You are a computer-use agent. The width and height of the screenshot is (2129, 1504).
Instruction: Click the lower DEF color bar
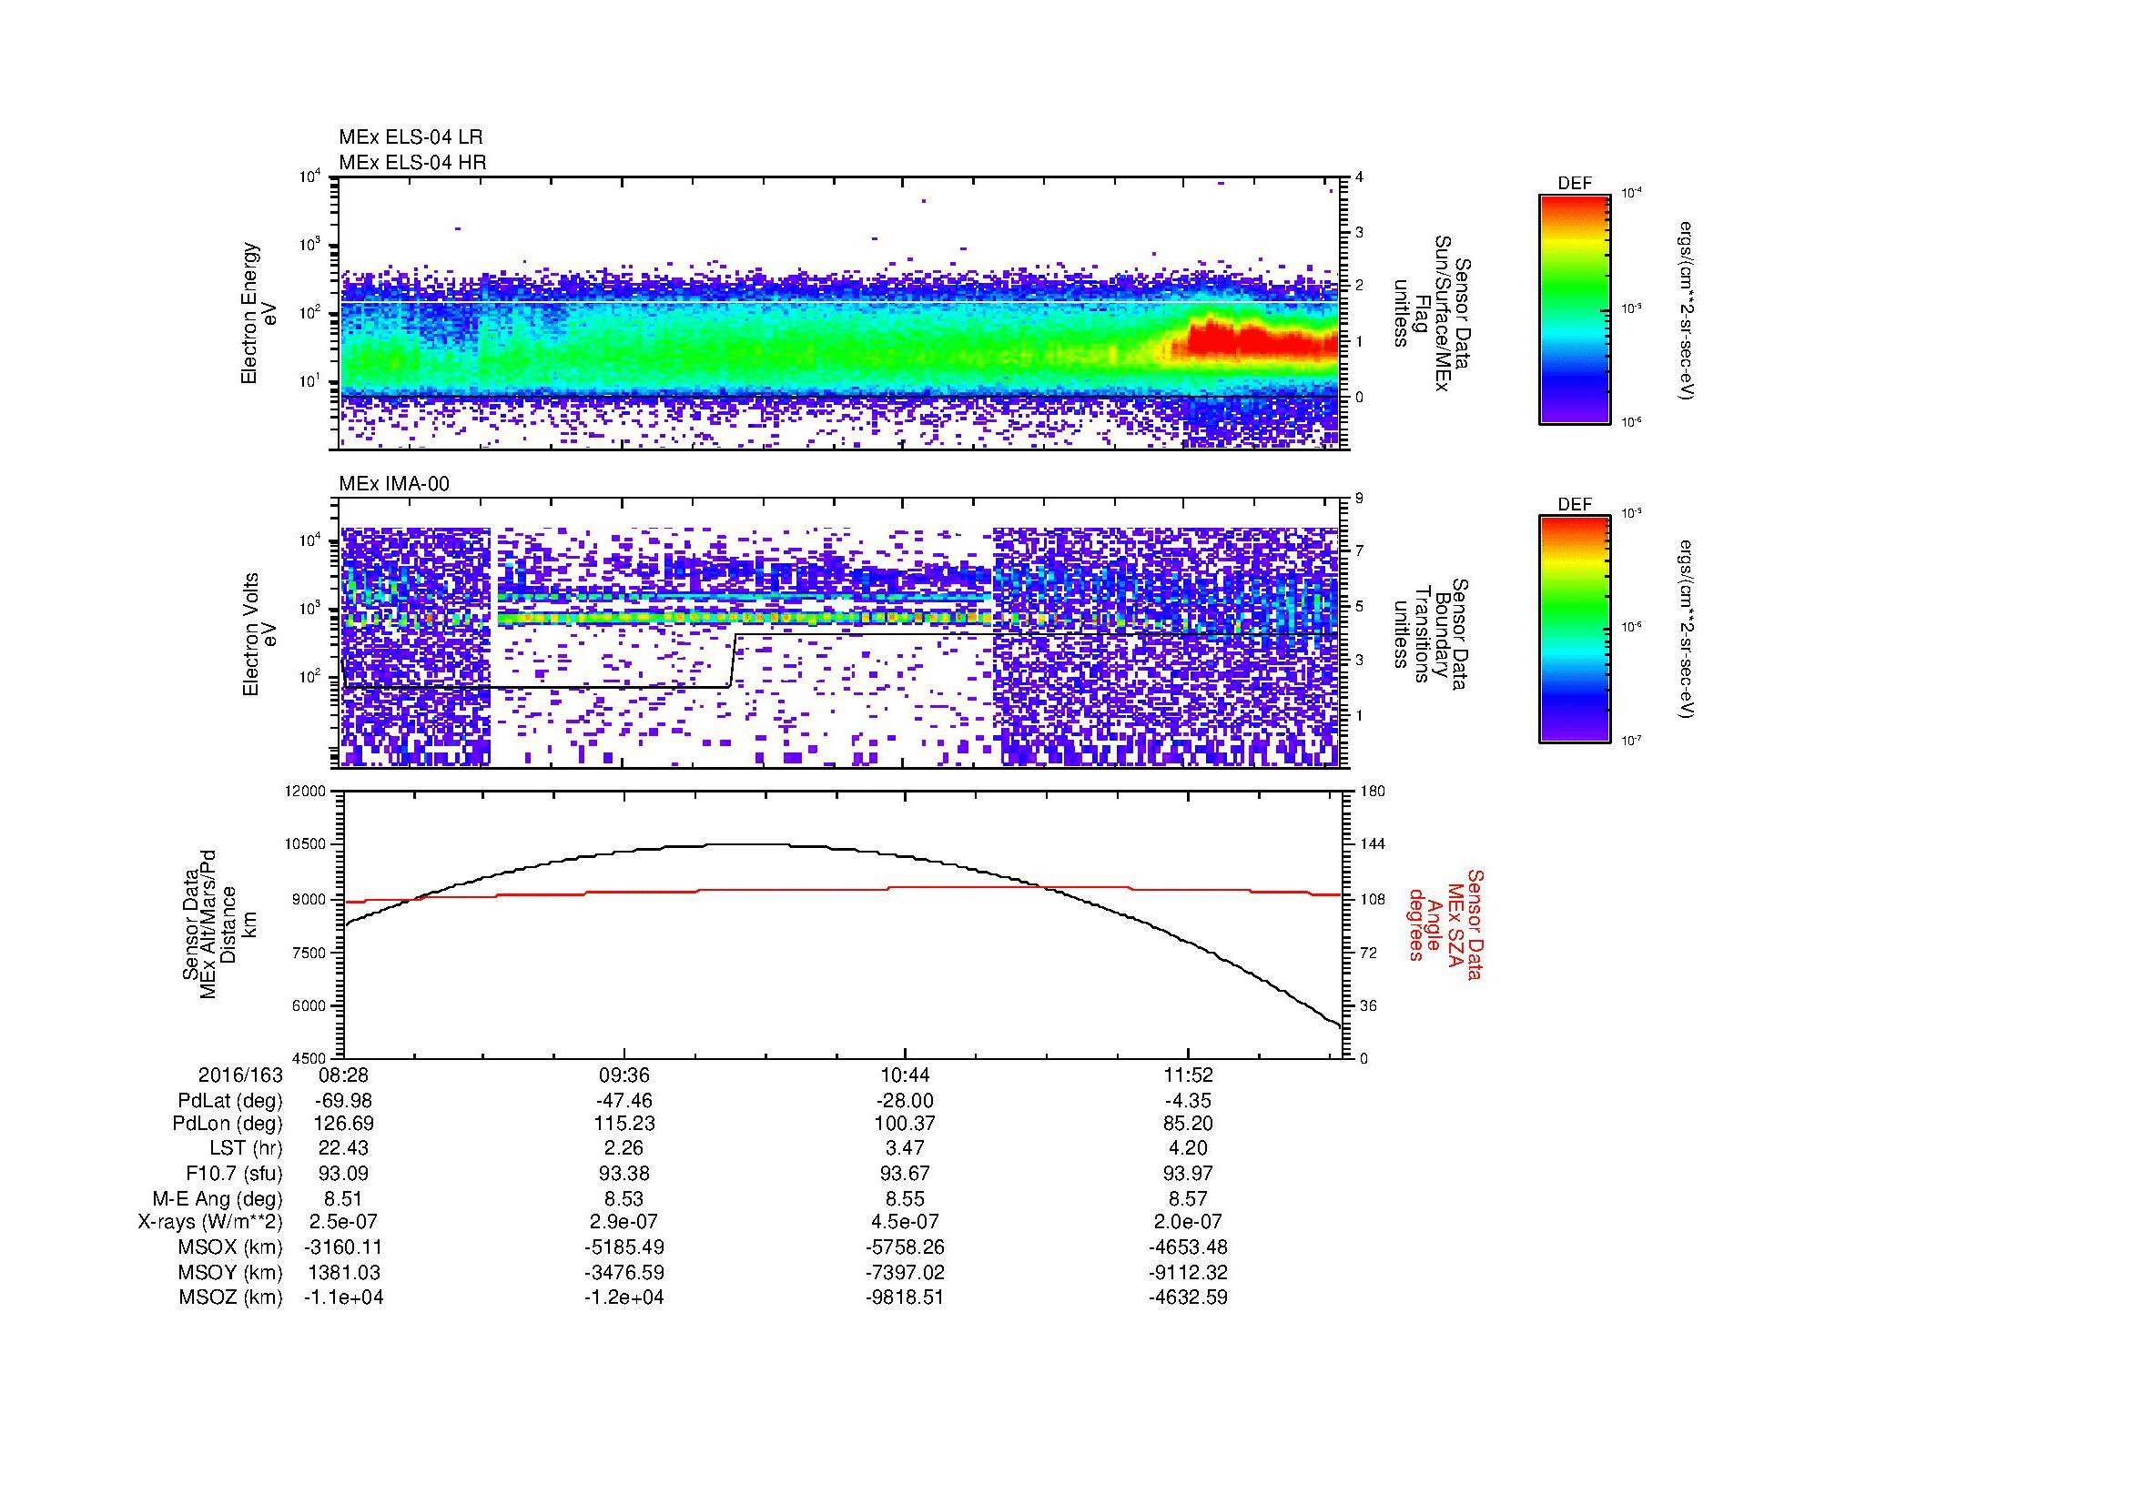point(1574,630)
